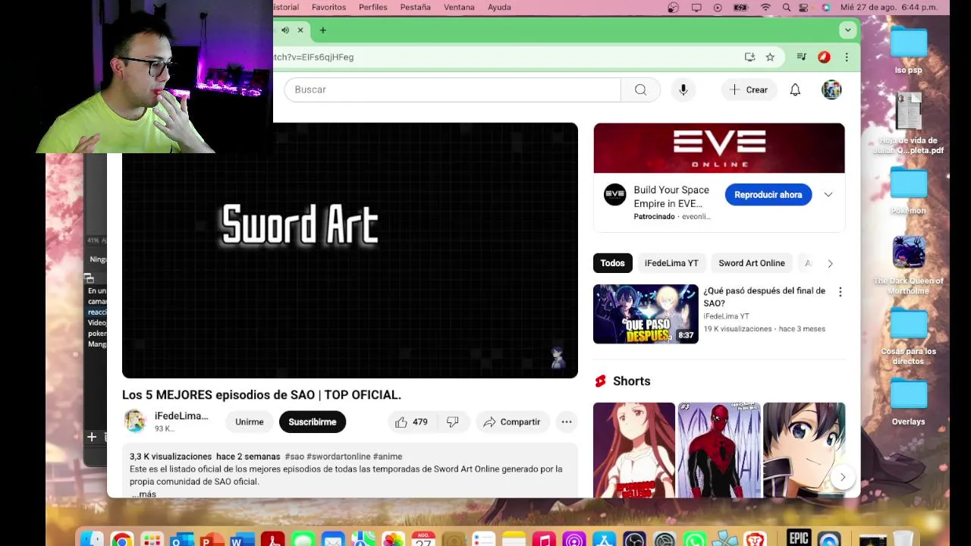Start voice search with the microphone icon
The width and height of the screenshot is (971, 546).
(x=683, y=89)
